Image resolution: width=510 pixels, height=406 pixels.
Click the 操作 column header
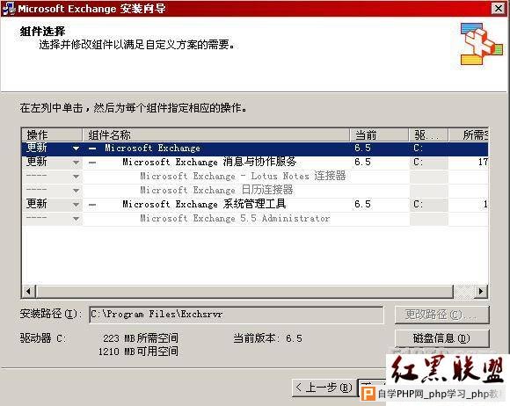[52, 135]
